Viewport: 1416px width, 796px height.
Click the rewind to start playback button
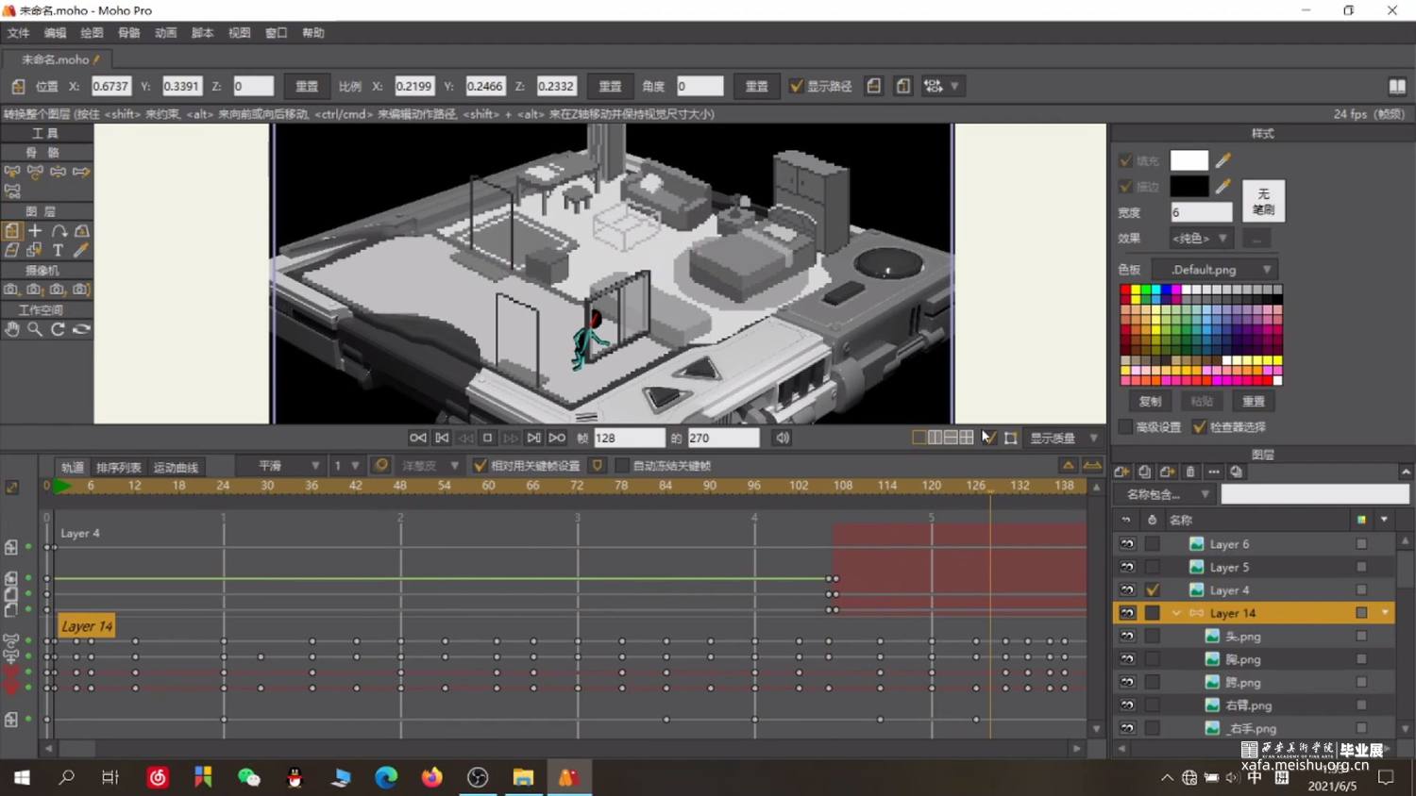tap(417, 438)
